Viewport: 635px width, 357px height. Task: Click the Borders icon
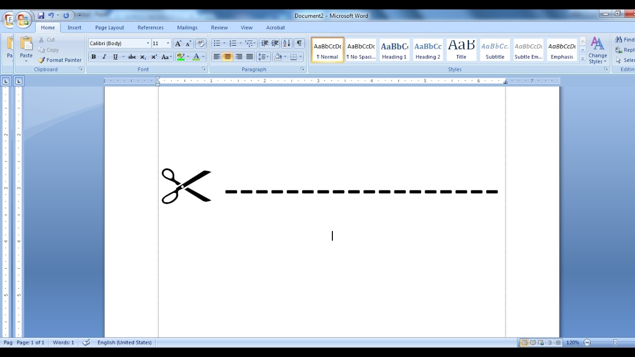(x=294, y=57)
